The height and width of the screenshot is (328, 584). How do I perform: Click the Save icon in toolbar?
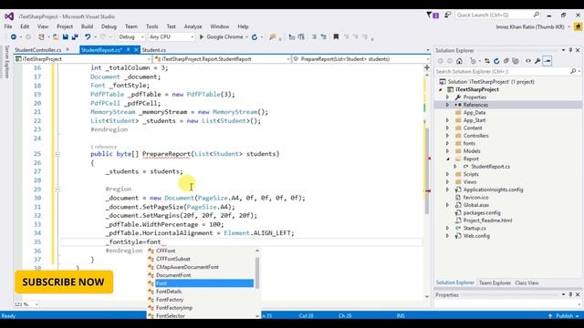pyautogui.click(x=66, y=36)
